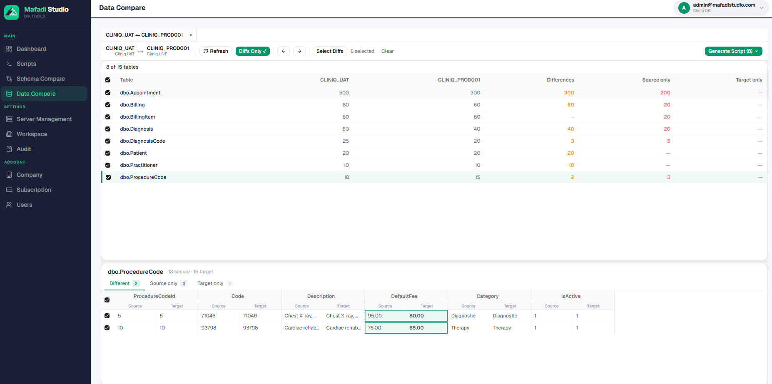772x384 pixels.
Task: Click the Workspace building icon
Action: (9, 134)
